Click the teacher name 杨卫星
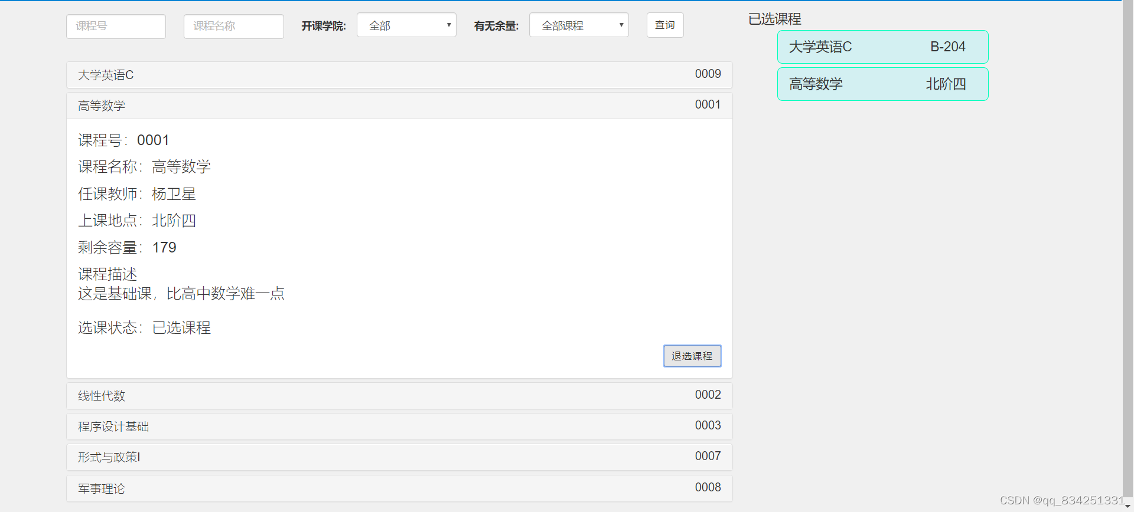This screenshot has width=1134, height=512. tap(174, 194)
